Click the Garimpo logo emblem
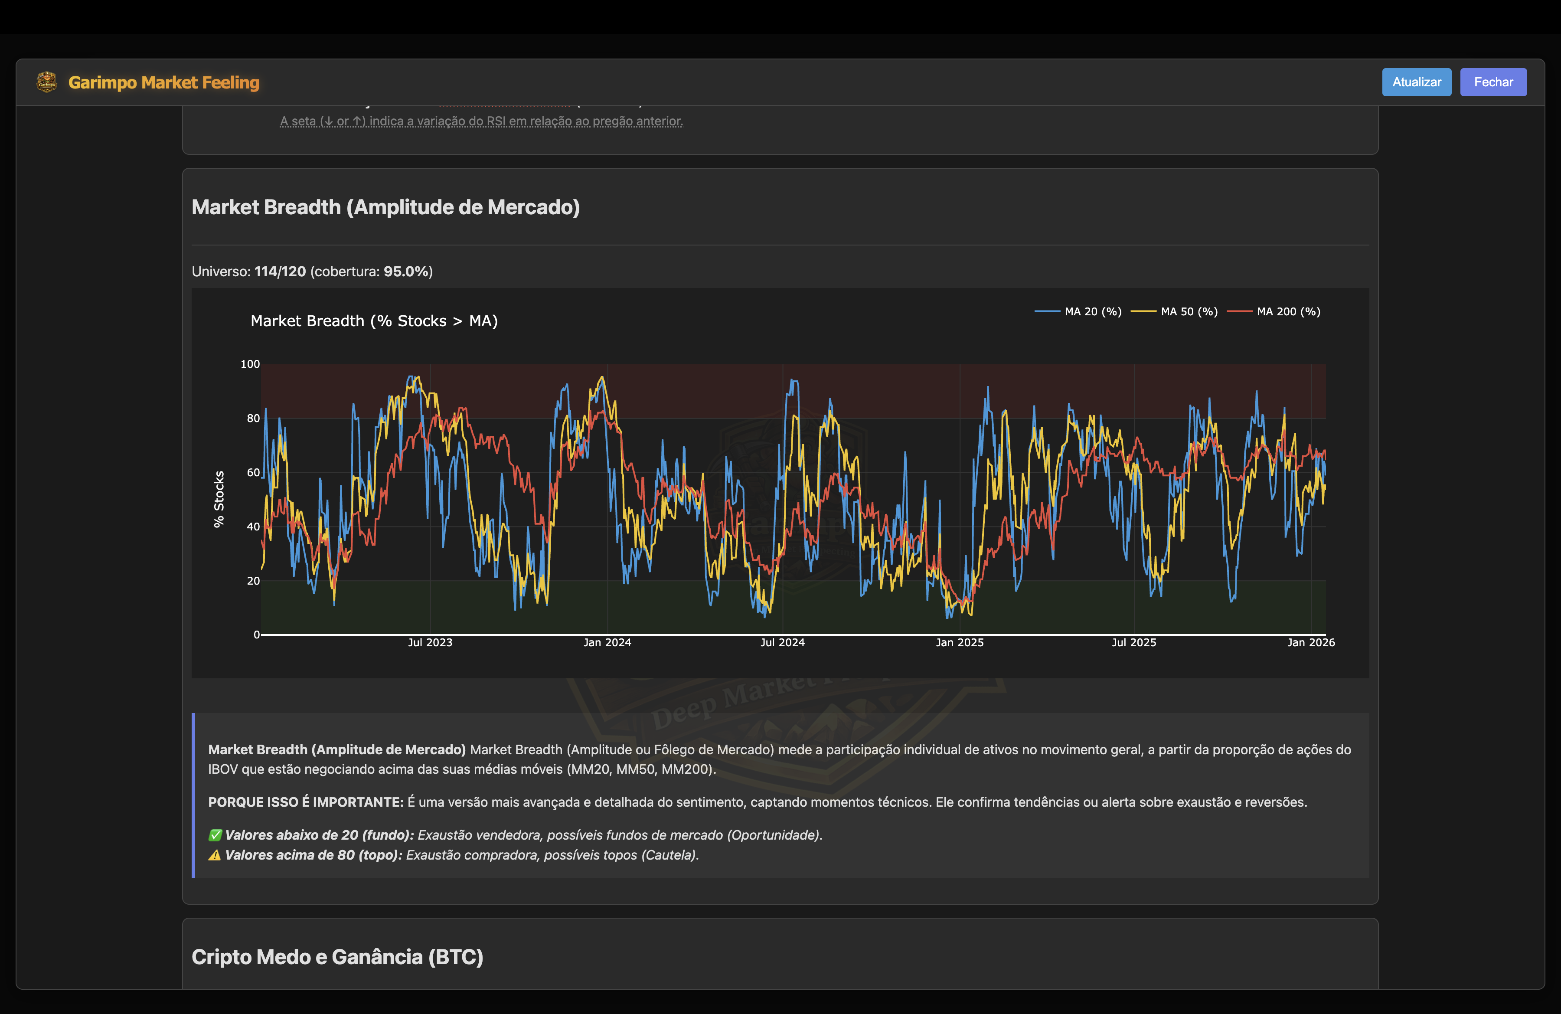The image size is (1561, 1014). (46, 82)
